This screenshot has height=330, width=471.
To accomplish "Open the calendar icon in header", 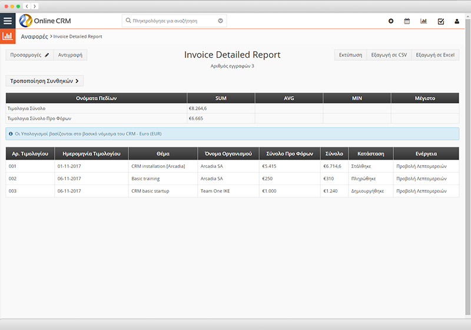I will click(x=407, y=21).
